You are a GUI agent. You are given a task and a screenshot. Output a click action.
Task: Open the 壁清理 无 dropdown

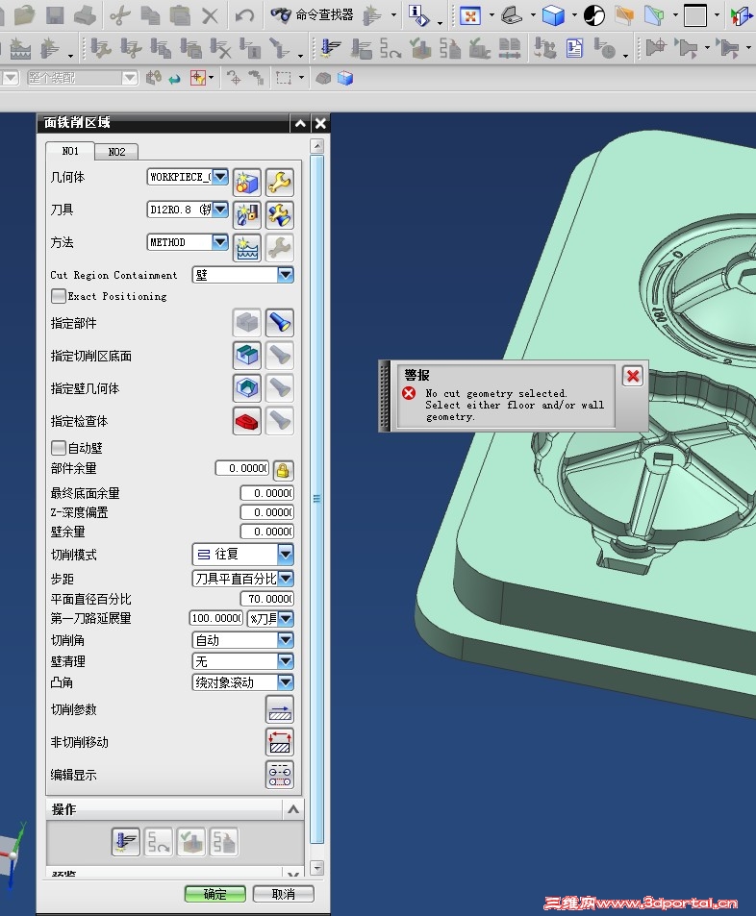[x=286, y=661]
